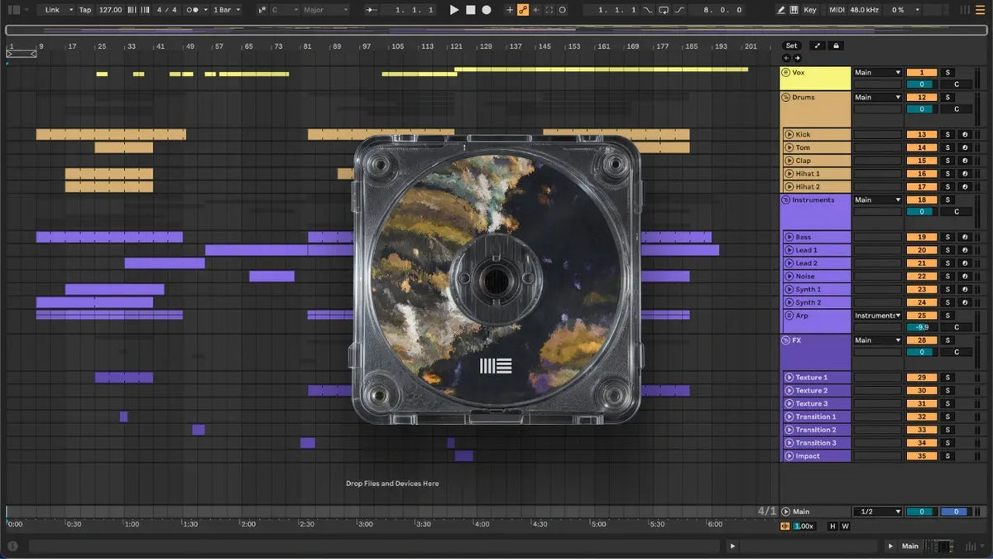Click the Tap tempo button
The height and width of the screenshot is (559, 993).
tap(85, 10)
